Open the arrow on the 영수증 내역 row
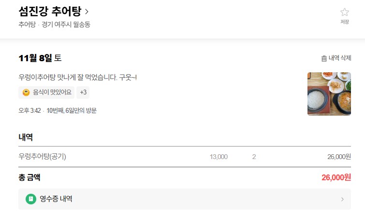Screen dimensions: 365x214 [x=342, y=199]
